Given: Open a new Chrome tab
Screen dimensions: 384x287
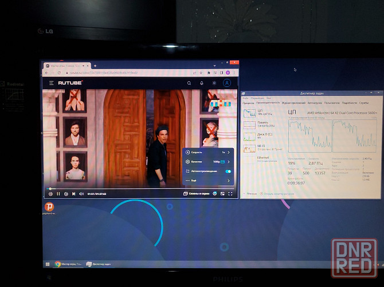Looking at the screenshot, I should [x=95, y=66].
